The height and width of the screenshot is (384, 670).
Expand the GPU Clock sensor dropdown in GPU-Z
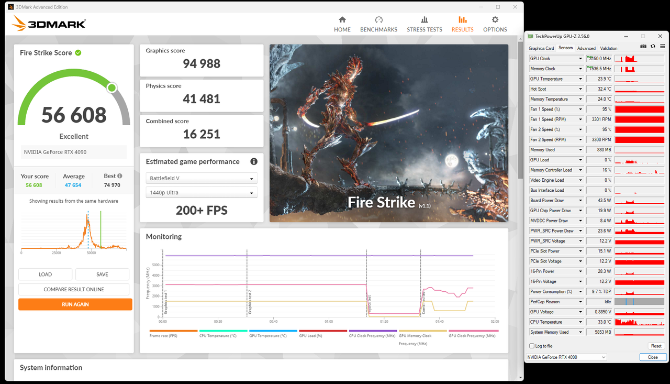point(580,59)
